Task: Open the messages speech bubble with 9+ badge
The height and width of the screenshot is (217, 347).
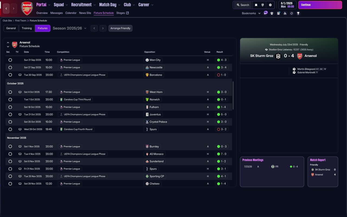Action: click(266, 13)
